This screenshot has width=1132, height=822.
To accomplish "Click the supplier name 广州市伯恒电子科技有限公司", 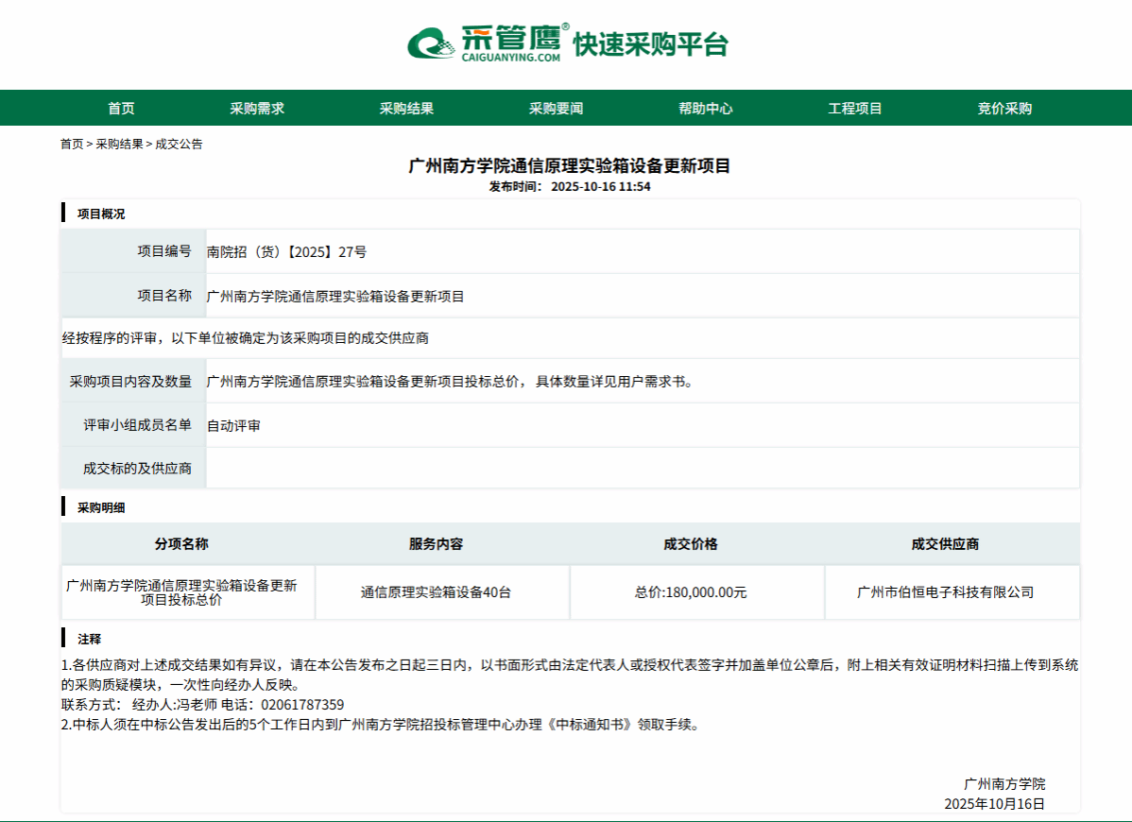I will (x=945, y=592).
